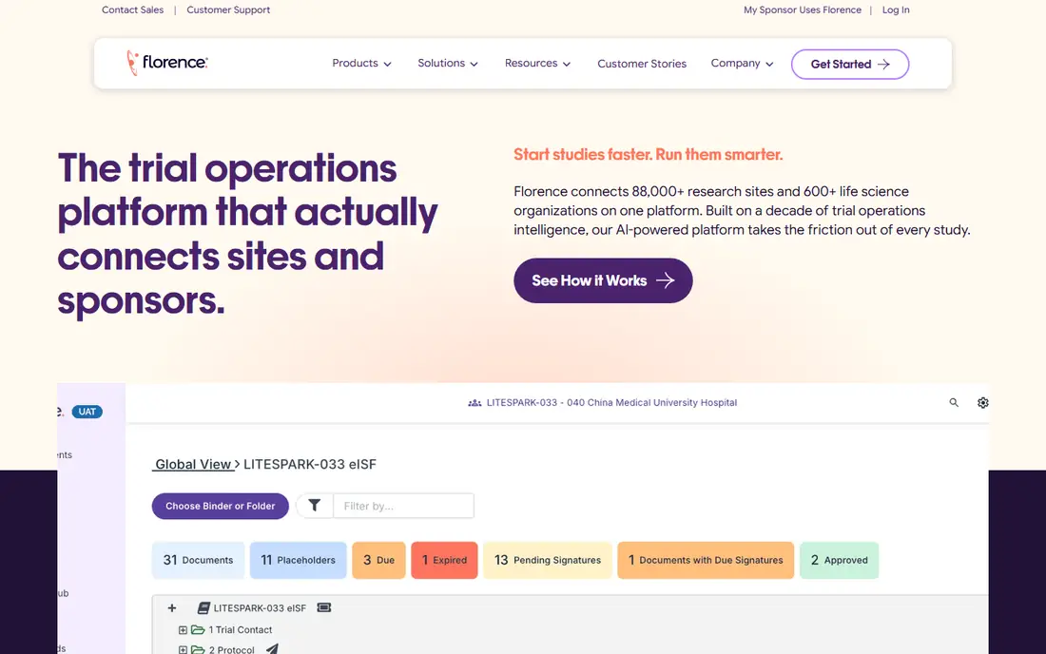This screenshot has height=654, width=1046.
Task: Click the Florence logo
Action: [x=167, y=63]
